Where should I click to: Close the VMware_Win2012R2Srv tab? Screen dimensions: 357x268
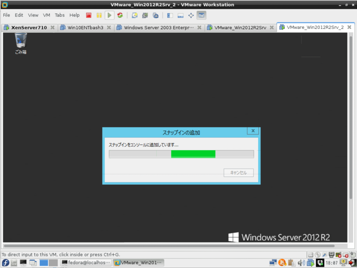point(272,28)
